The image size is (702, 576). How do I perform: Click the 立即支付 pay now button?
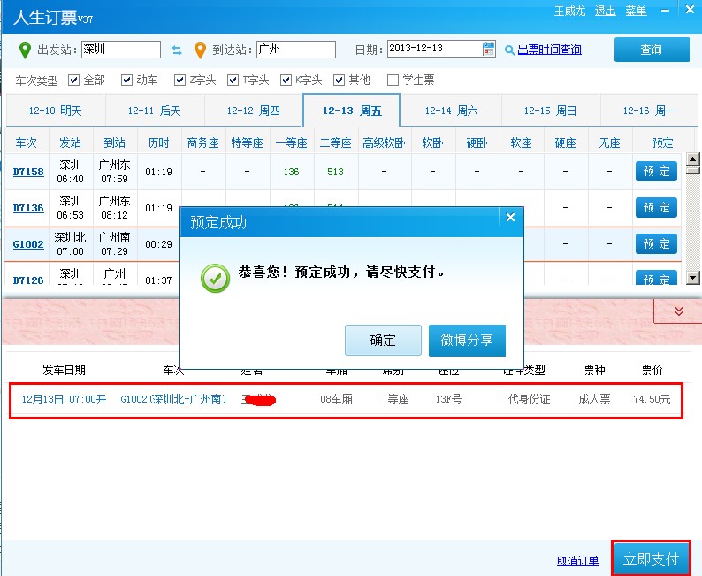652,558
